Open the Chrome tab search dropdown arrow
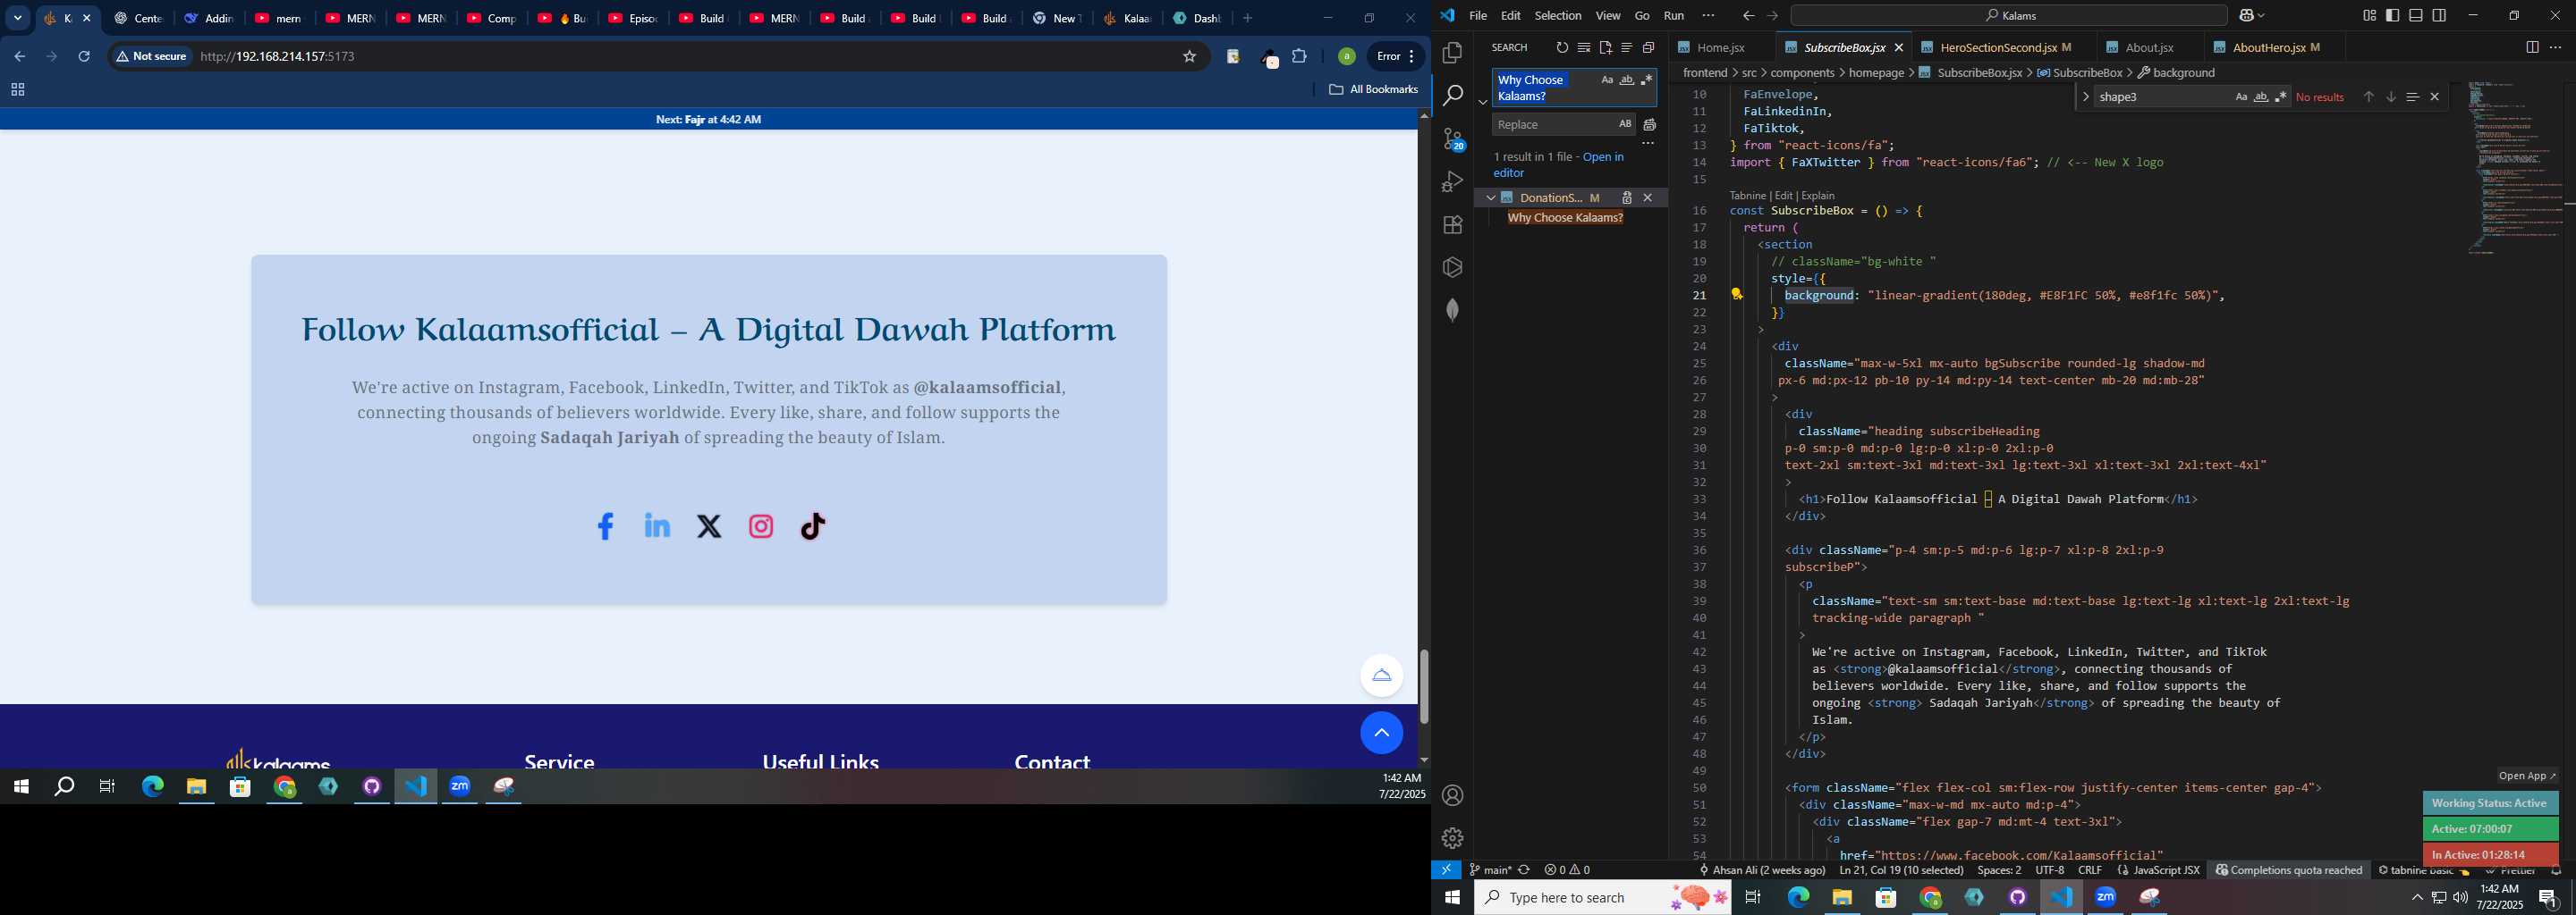The width and height of the screenshot is (2576, 915). (x=17, y=18)
